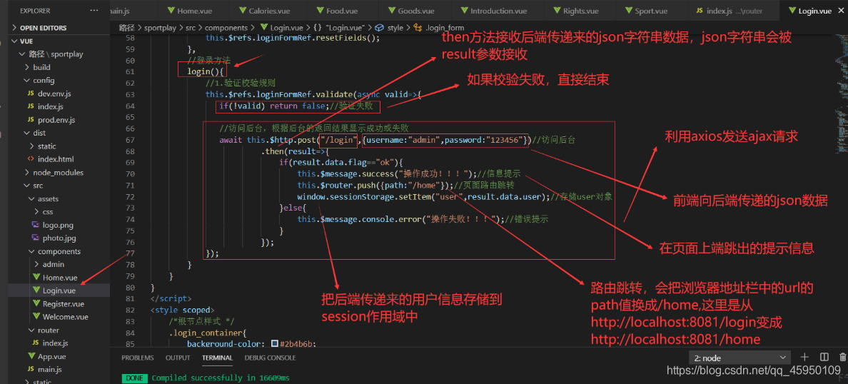Click the JS icon beside dev.env.js
This screenshot has height=384, width=848.
[31, 94]
